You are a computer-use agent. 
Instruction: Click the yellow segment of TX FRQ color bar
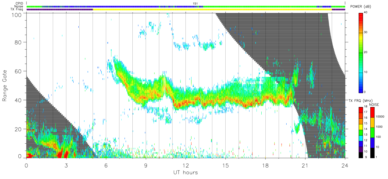pos(361,127)
